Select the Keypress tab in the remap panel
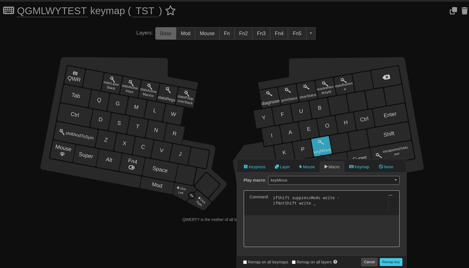Screen dimensions: 469x268 [254, 167]
